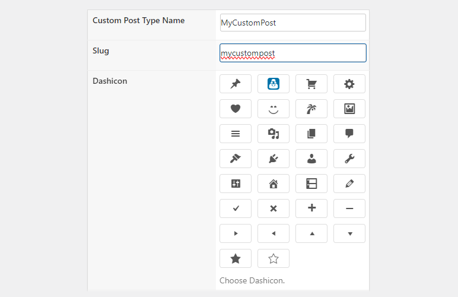Viewport: 458px width, 297px height.
Task: Pick the wrench tools dashicon
Action: 349,159
